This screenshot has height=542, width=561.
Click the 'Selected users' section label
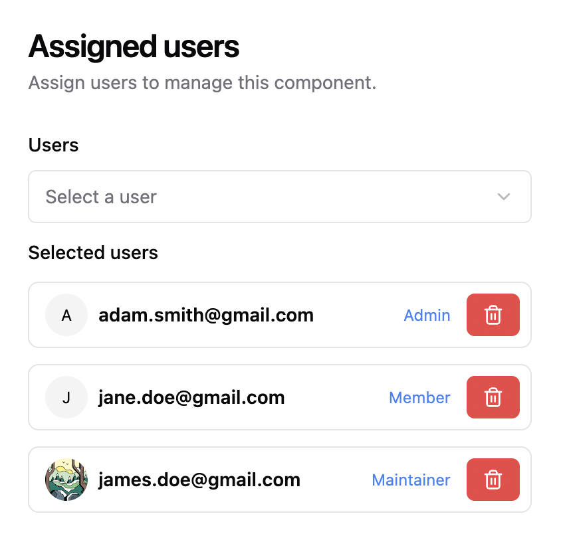93,252
